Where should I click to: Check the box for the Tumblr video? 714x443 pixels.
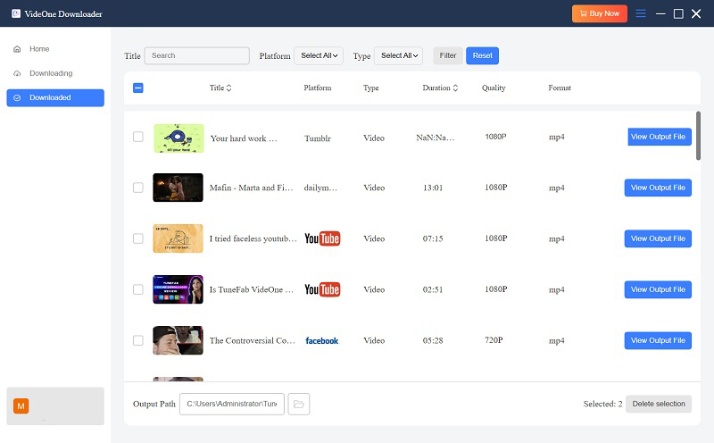[137, 137]
